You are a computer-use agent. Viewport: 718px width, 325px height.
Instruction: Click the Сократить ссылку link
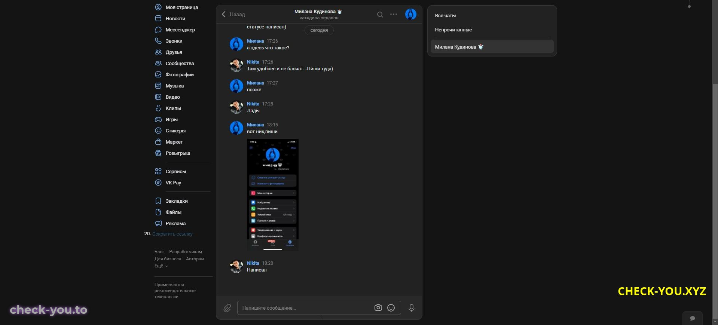(172, 234)
